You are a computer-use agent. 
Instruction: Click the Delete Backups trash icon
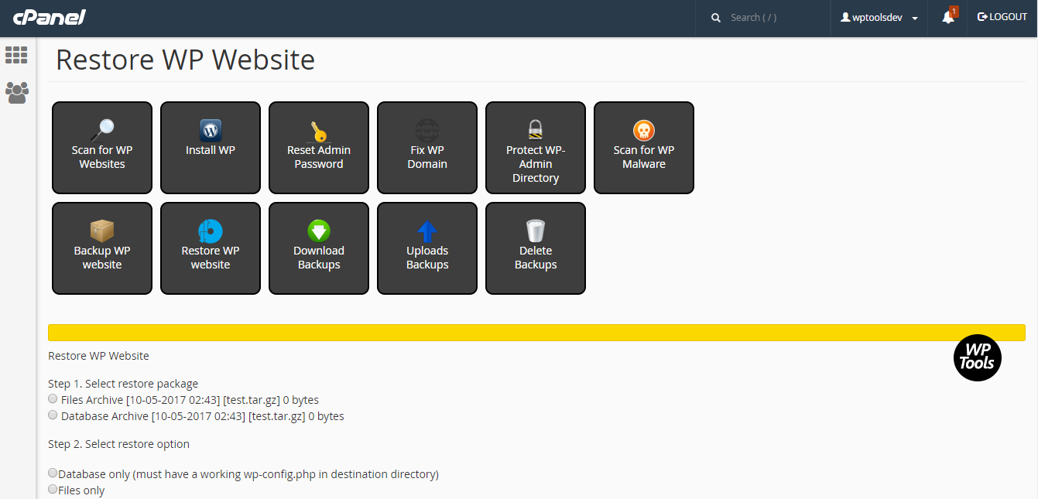click(535, 248)
